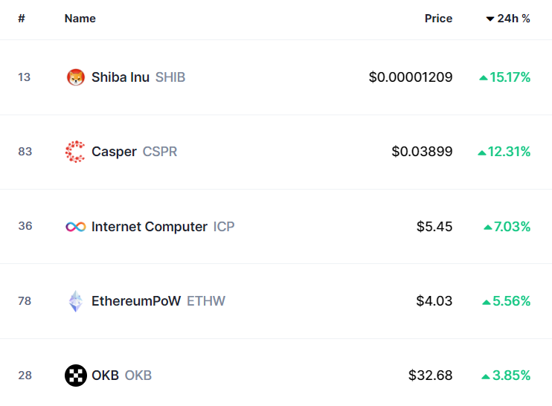Sort table by Price column header
Image resolution: width=552 pixels, height=406 pixels.
(x=438, y=19)
